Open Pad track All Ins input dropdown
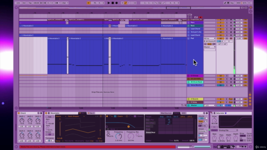This screenshot has width=267, height=150. [x=210, y=38]
